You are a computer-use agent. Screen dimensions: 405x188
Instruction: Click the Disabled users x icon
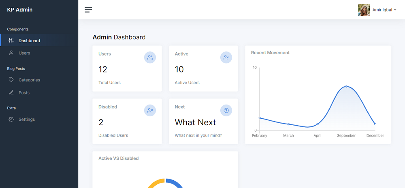pyautogui.click(x=150, y=111)
